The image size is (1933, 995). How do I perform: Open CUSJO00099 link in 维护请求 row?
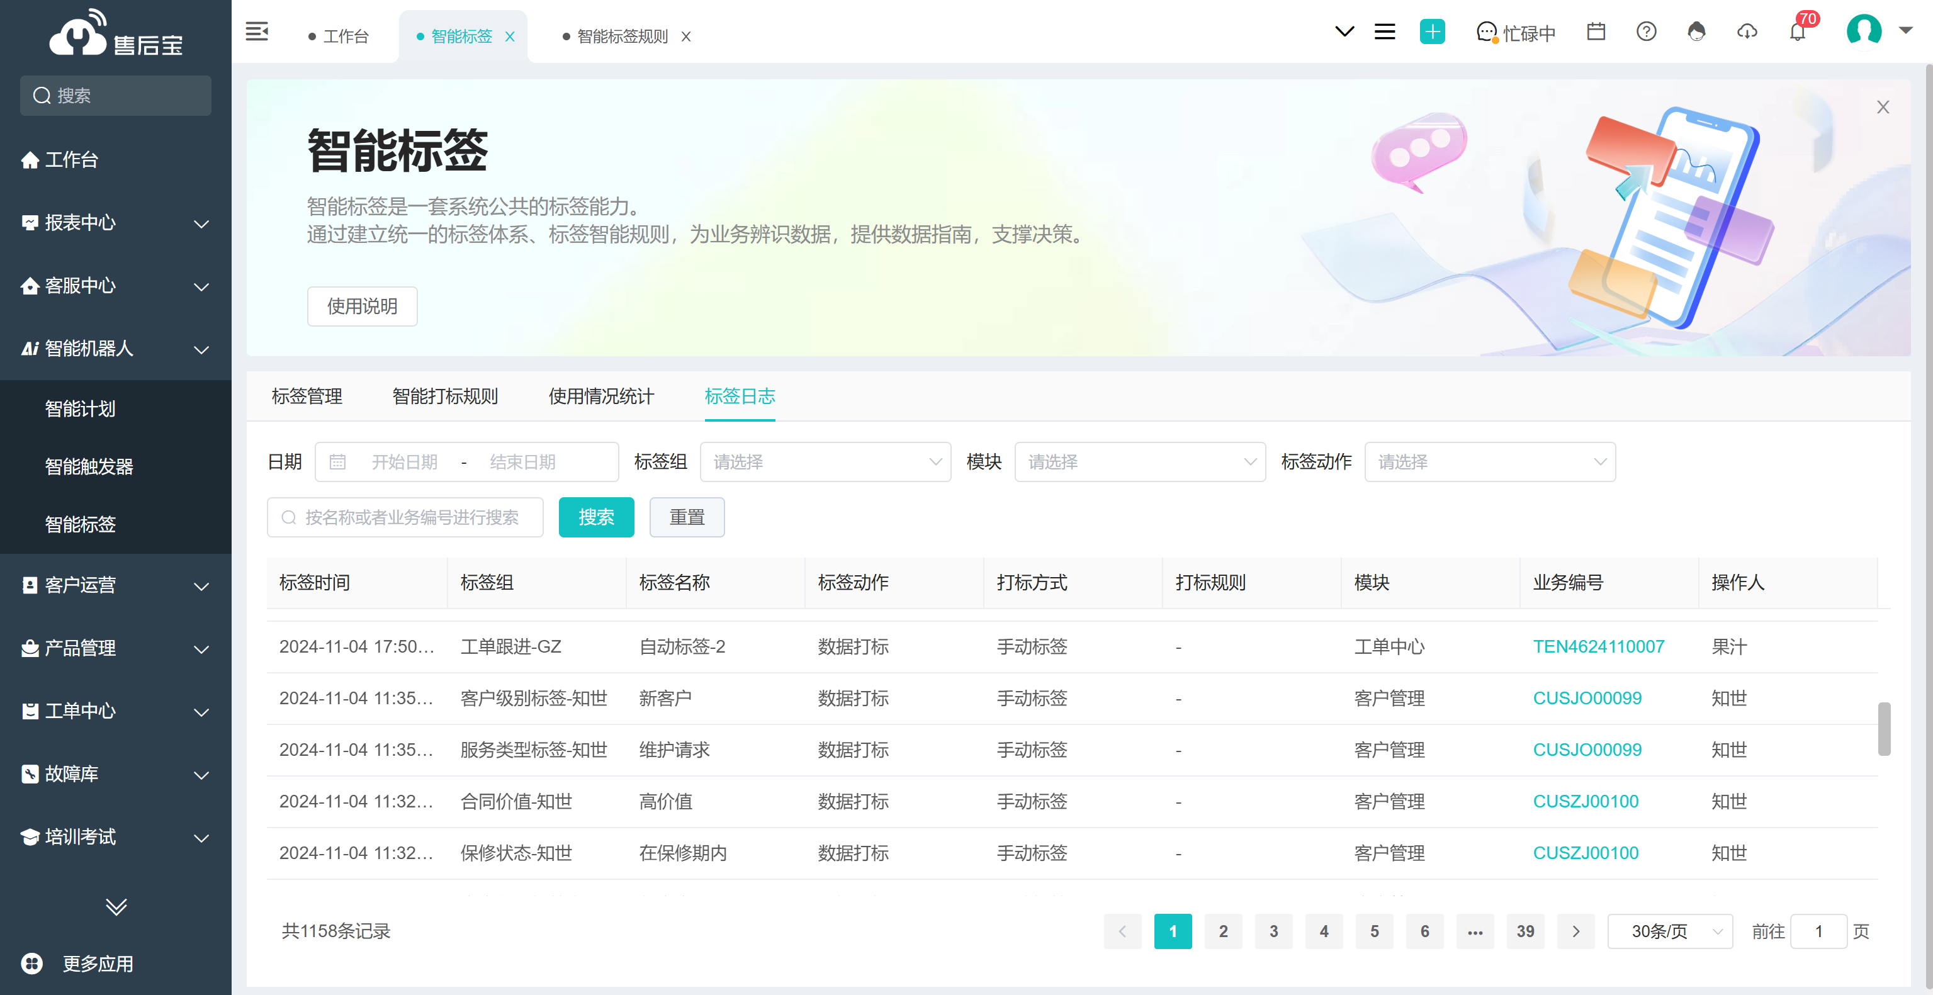click(x=1587, y=750)
